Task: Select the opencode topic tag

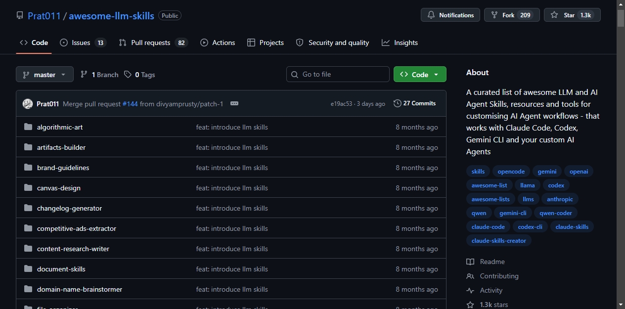Action: 511,172
